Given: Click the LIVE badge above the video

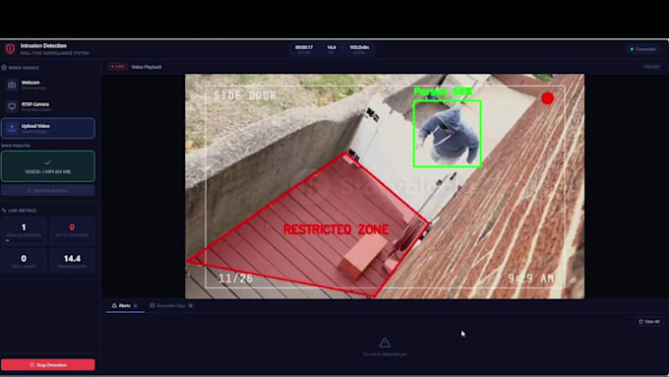Looking at the screenshot, I should click(117, 67).
